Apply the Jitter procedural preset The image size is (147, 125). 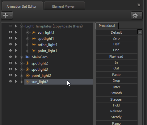pos(116,87)
